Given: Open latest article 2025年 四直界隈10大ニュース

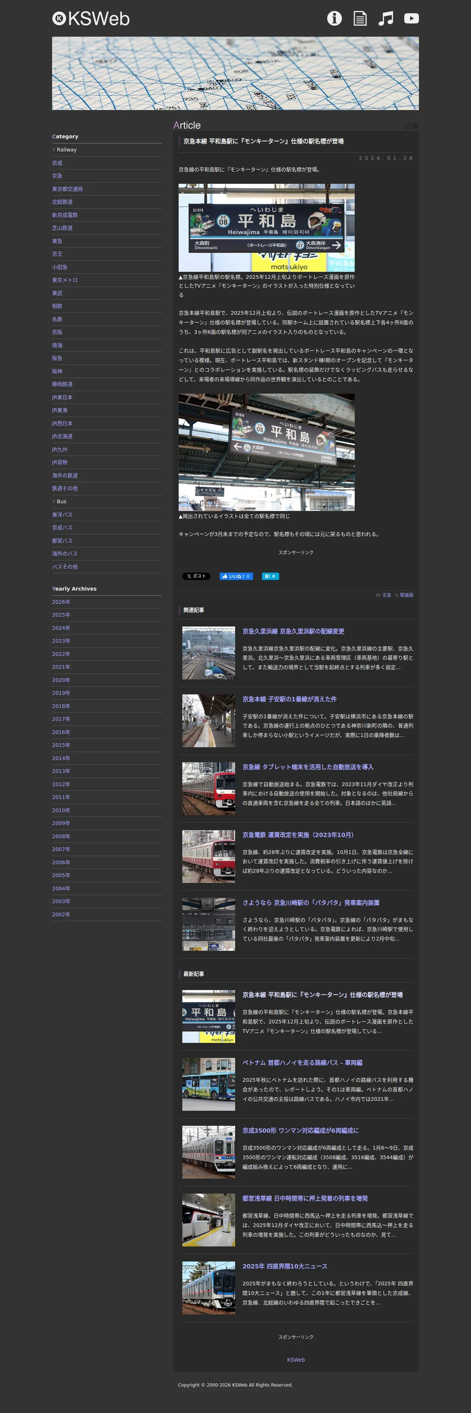Looking at the screenshot, I should (285, 1266).
